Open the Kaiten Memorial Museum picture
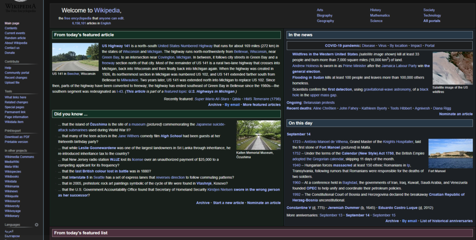The height and width of the screenshot is (240, 476). coord(259,135)
